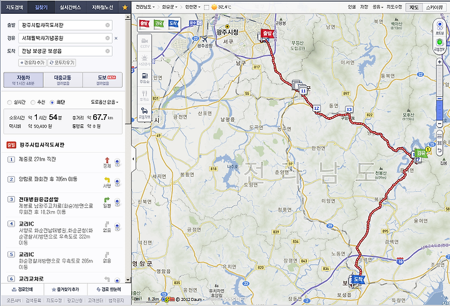Image resolution: width=450 pixels, height=306 pixels.
Task: Click route marker 12 on map
Action: (316, 108)
